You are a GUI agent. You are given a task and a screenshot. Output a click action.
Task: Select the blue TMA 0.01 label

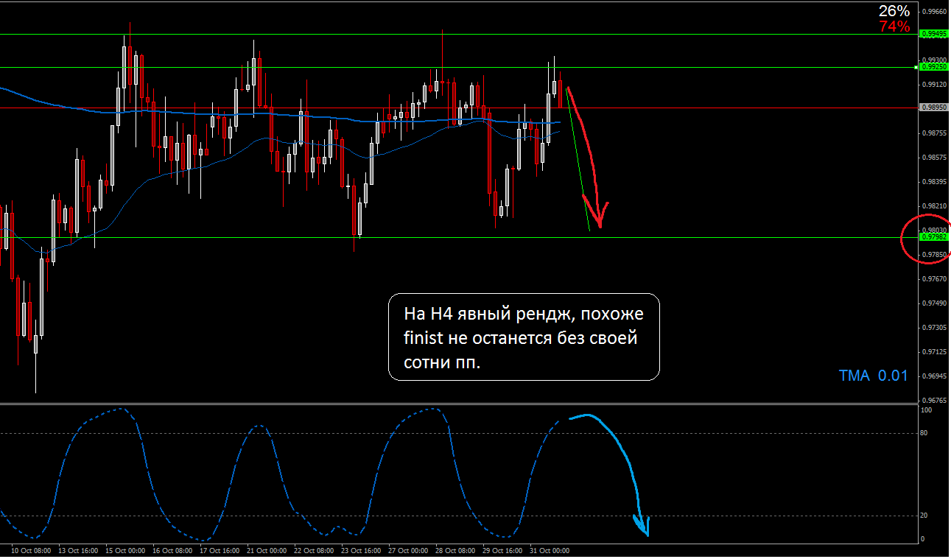(873, 376)
